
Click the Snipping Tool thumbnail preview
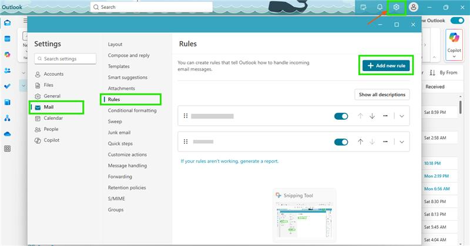pos(304,221)
